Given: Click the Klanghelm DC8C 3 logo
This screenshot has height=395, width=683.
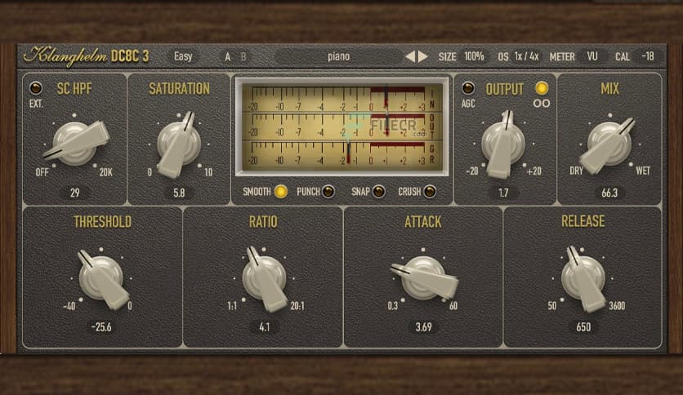Looking at the screenshot, I should (86, 56).
